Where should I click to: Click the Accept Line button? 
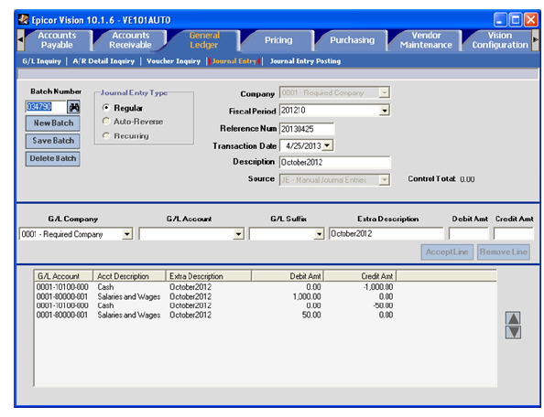pos(447,251)
